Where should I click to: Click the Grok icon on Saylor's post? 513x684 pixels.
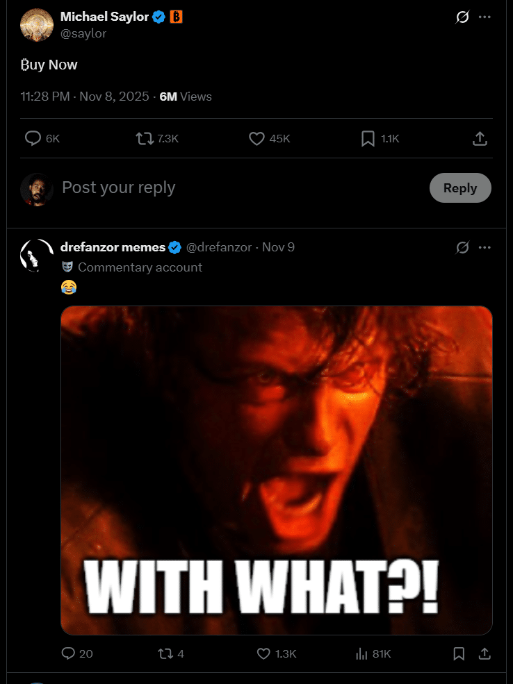[x=462, y=17]
